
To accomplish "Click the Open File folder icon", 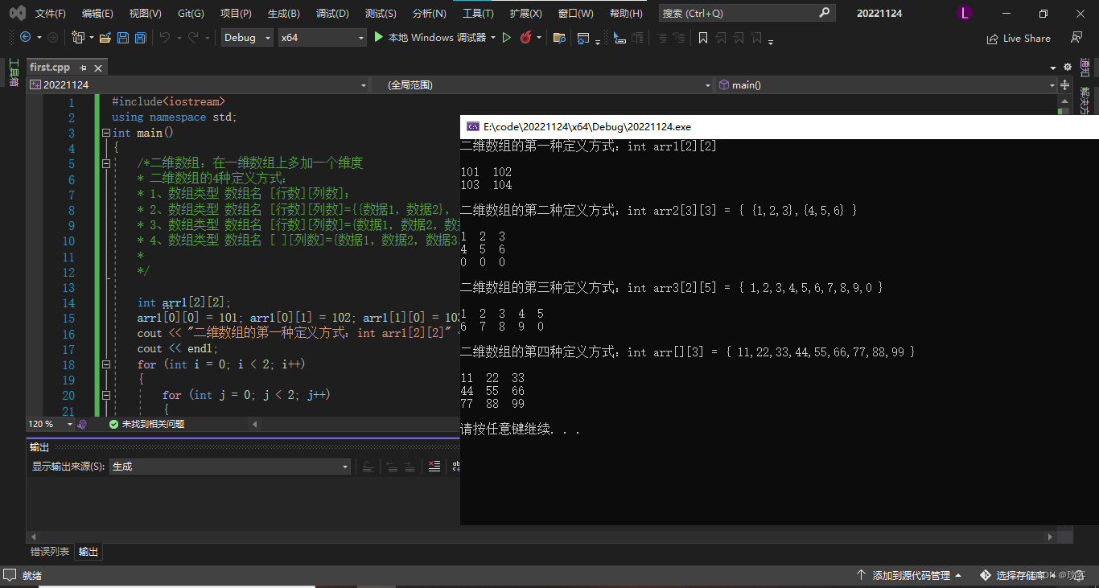I will [x=105, y=38].
